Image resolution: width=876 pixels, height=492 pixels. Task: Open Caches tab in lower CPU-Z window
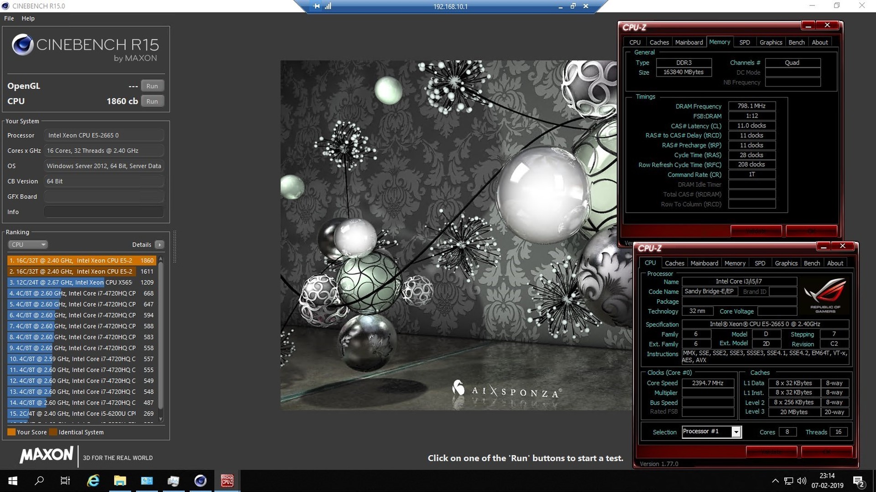coord(674,263)
